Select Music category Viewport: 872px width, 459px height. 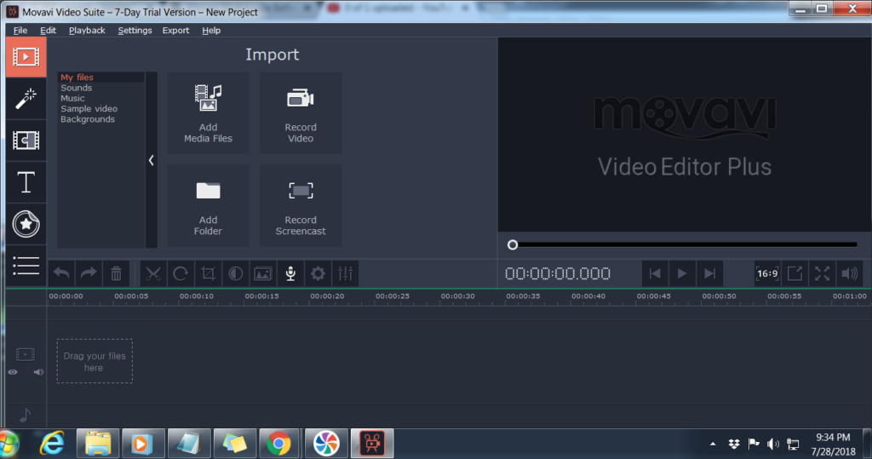72,99
